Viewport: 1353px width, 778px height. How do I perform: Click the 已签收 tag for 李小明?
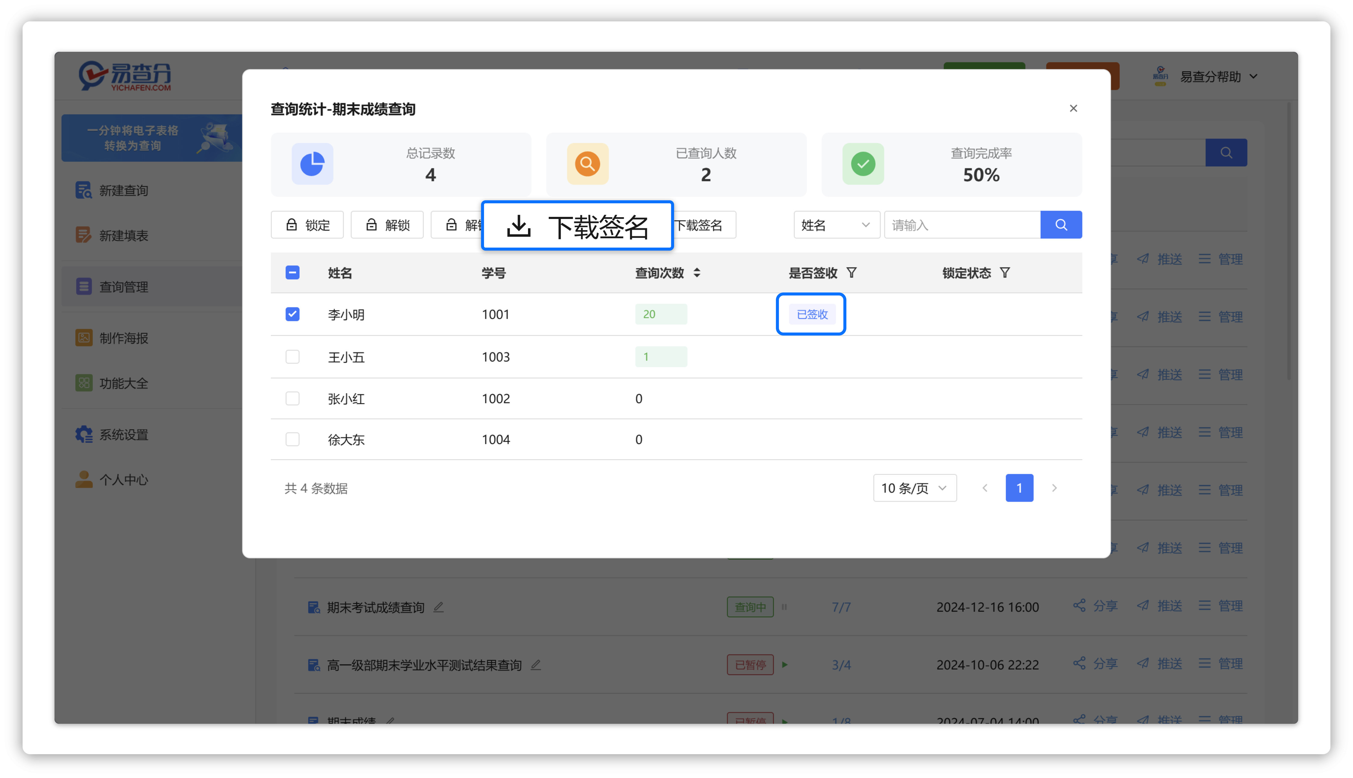point(812,314)
